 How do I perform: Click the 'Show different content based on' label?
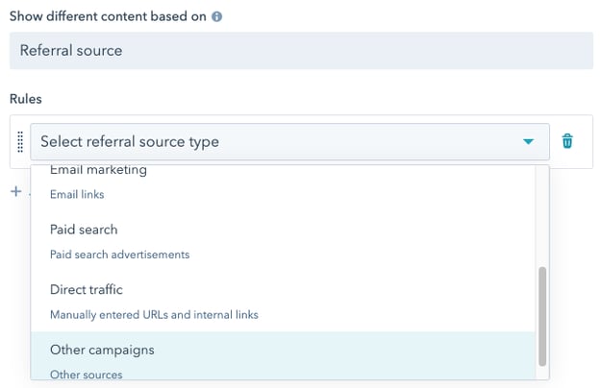coord(108,16)
